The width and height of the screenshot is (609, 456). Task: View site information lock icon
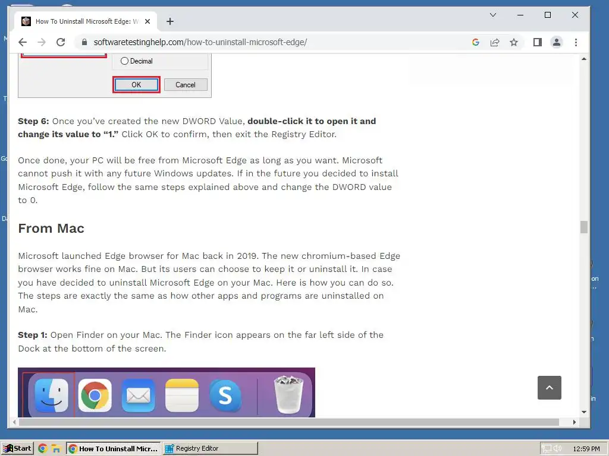click(84, 42)
